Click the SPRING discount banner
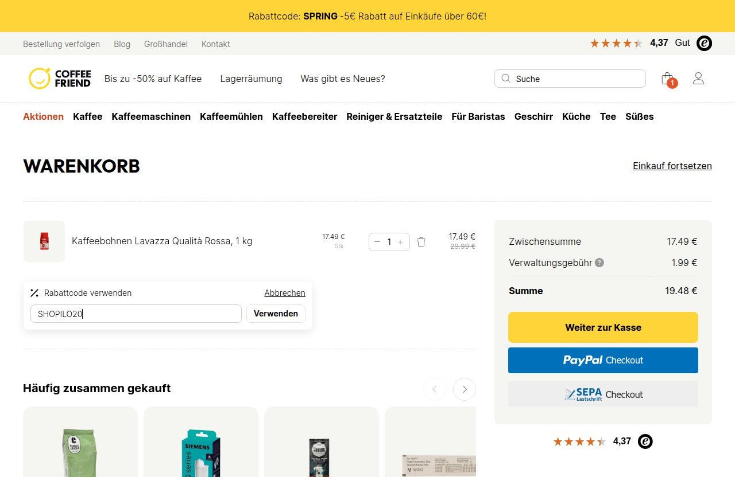Viewport: 735px width, 477px height. point(367,16)
